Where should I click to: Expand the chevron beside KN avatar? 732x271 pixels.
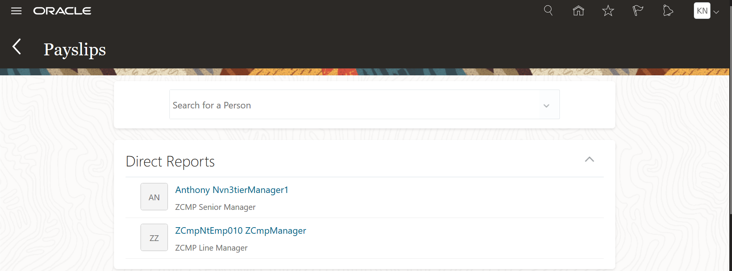coord(716,12)
